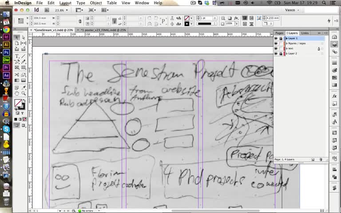The image size is (341, 213).
Task: Click the opacity 100% input field
Action: coord(230,24)
